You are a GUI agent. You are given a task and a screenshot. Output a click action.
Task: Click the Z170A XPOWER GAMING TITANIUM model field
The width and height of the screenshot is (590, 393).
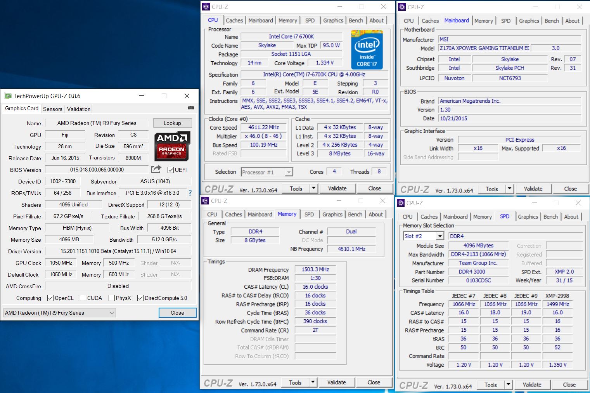[484, 48]
